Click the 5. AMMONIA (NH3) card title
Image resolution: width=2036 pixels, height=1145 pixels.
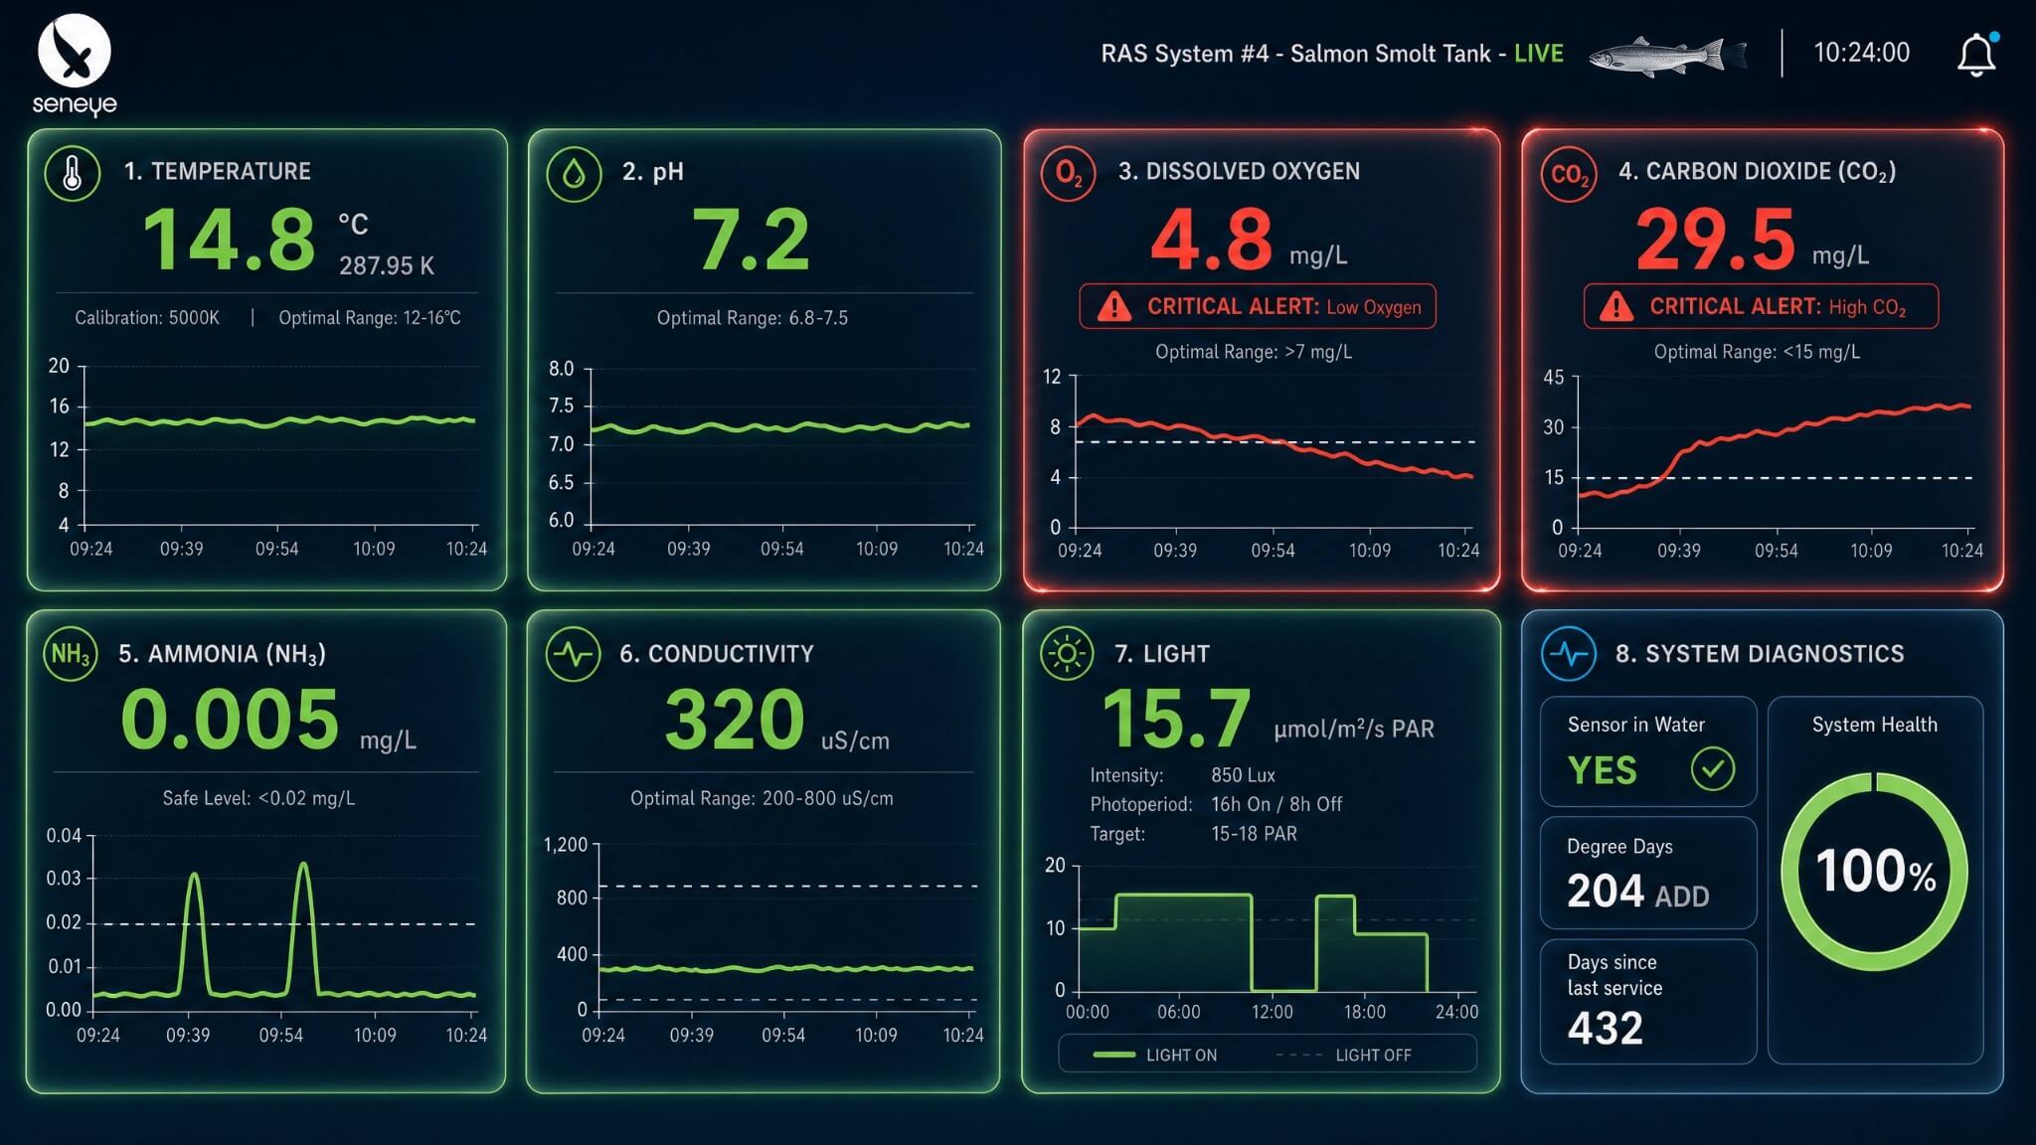(222, 654)
